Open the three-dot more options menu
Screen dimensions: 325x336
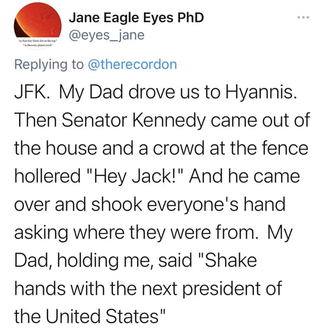point(303,17)
